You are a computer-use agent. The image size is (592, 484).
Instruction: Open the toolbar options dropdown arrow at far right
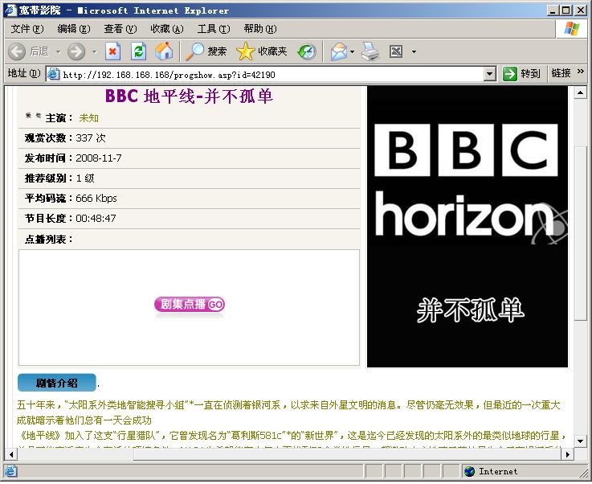coord(414,51)
